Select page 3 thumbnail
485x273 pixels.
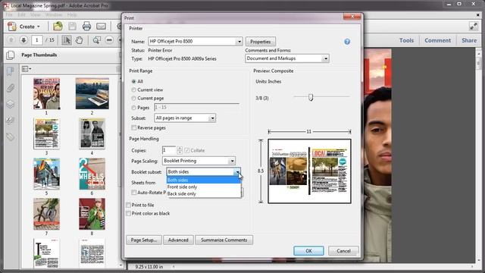(46, 133)
